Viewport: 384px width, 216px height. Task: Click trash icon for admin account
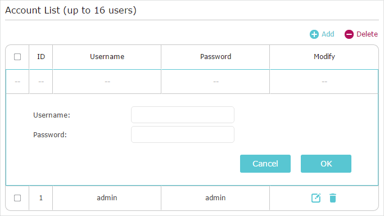(x=333, y=198)
